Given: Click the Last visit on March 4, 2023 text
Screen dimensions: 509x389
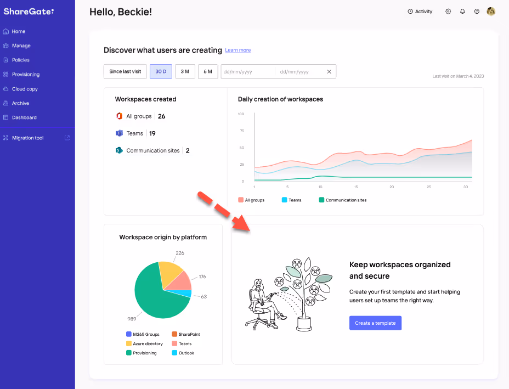Looking at the screenshot, I should coord(458,76).
